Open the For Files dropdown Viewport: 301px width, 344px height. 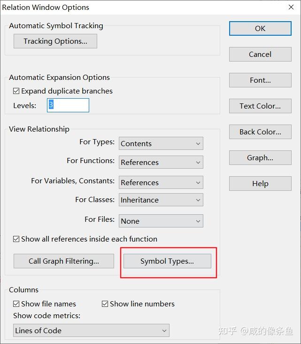(161, 221)
